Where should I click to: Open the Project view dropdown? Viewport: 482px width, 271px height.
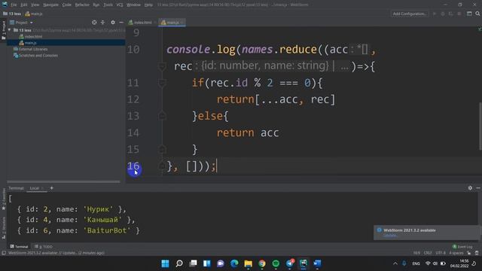22,23
